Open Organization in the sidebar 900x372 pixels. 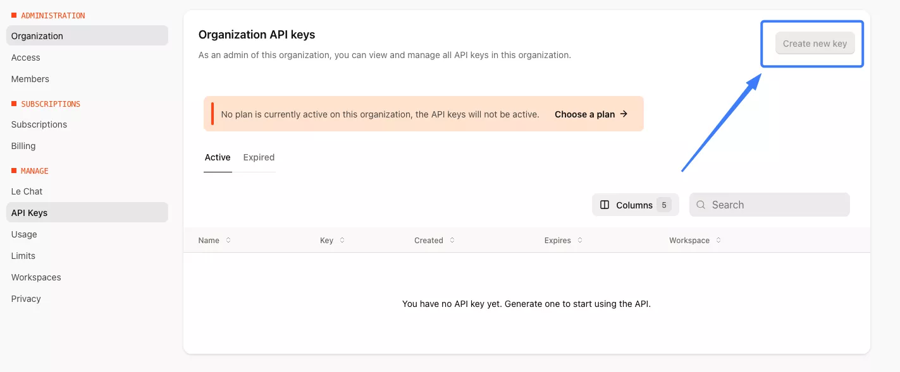[37, 36]
